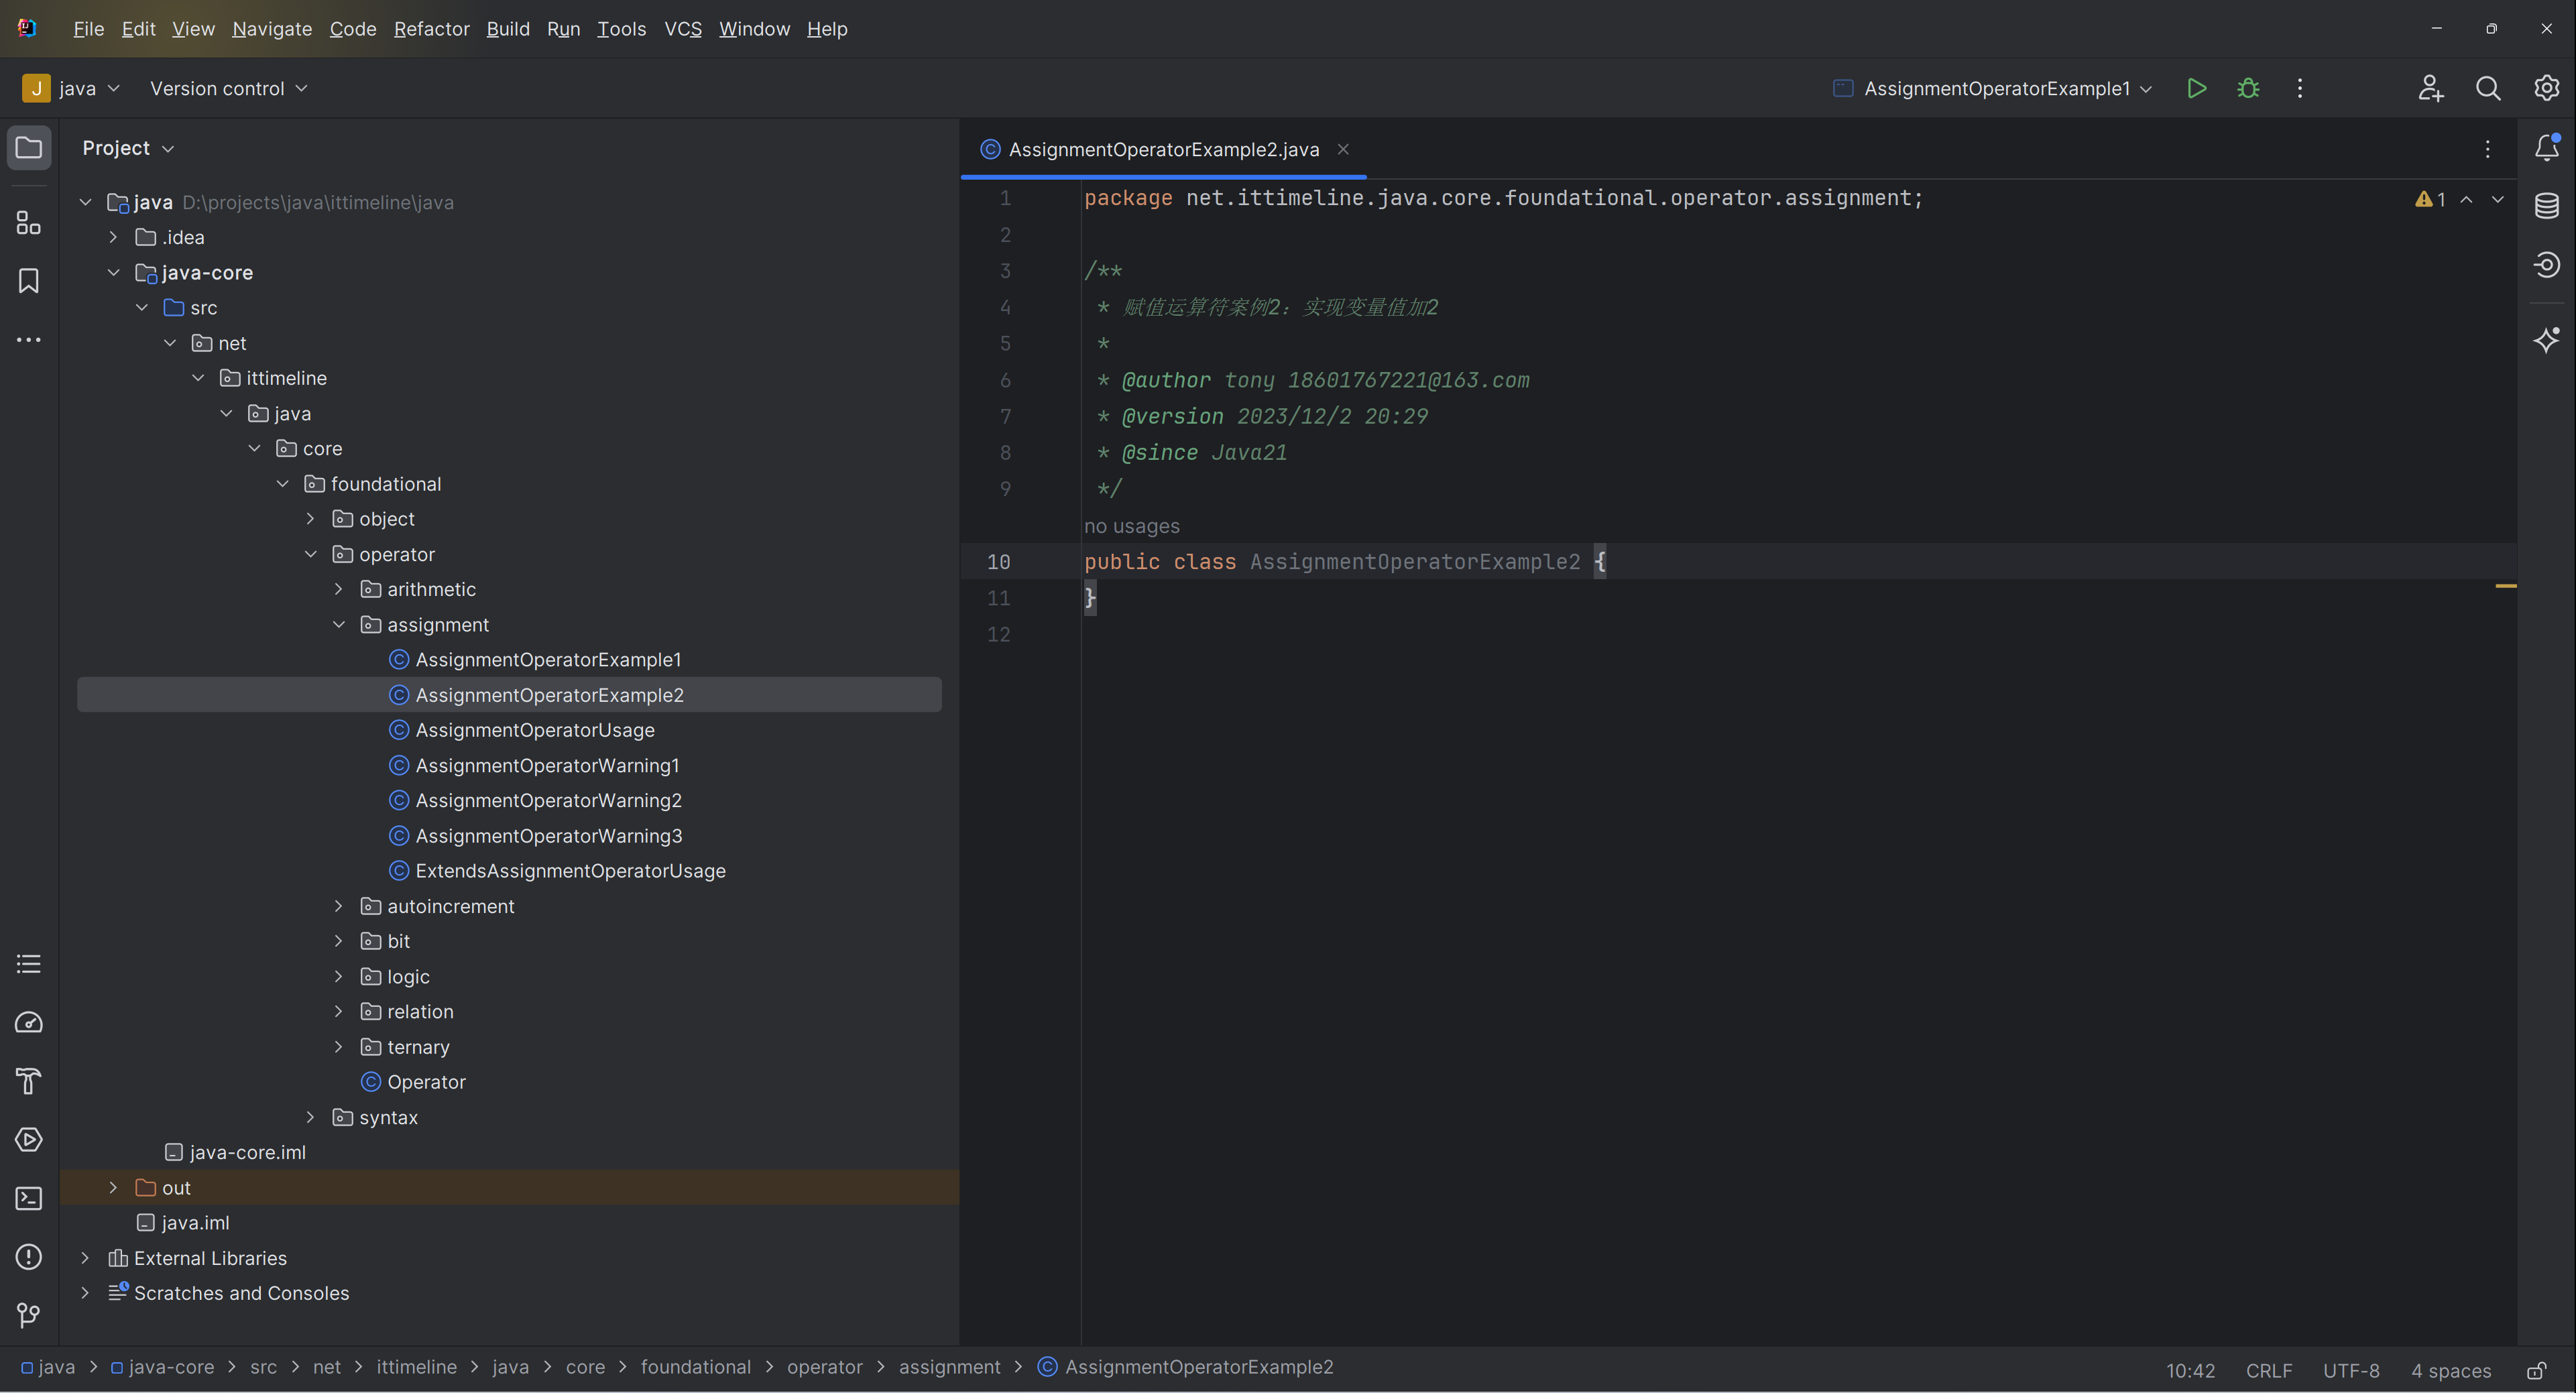Open the Bookmarks tool window
Image resolution: width=2576 pixels, height=1393 pixels.
pyautogui.click(x=29, y=281)
